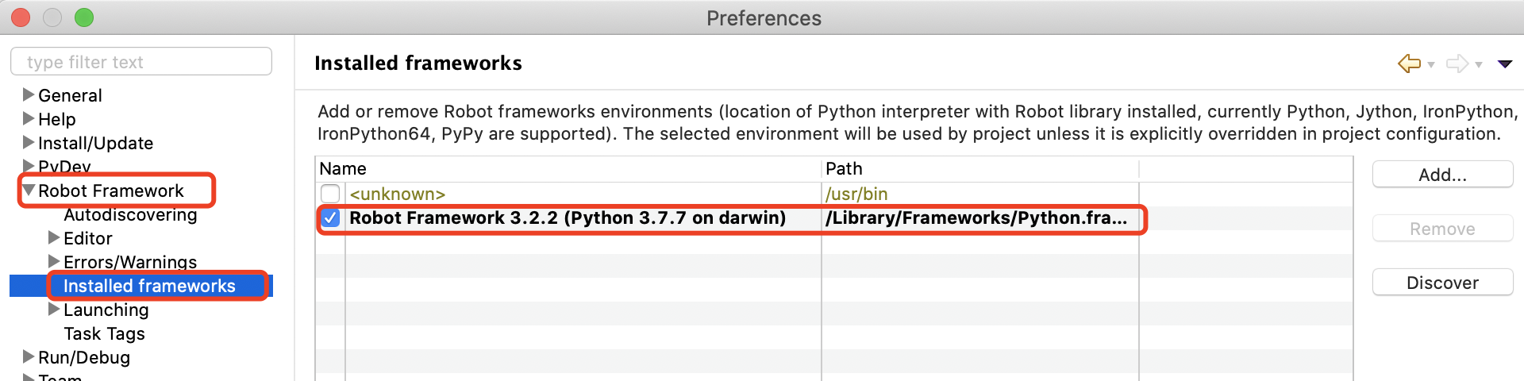Check the <unknown> framework checkbox
Viewport: 1524px width, 381px height.
pos(330,194)
